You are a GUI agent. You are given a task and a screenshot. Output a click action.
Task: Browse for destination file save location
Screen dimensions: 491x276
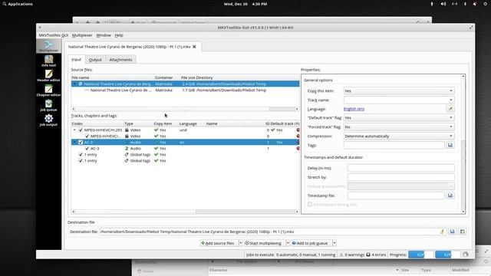452,232
